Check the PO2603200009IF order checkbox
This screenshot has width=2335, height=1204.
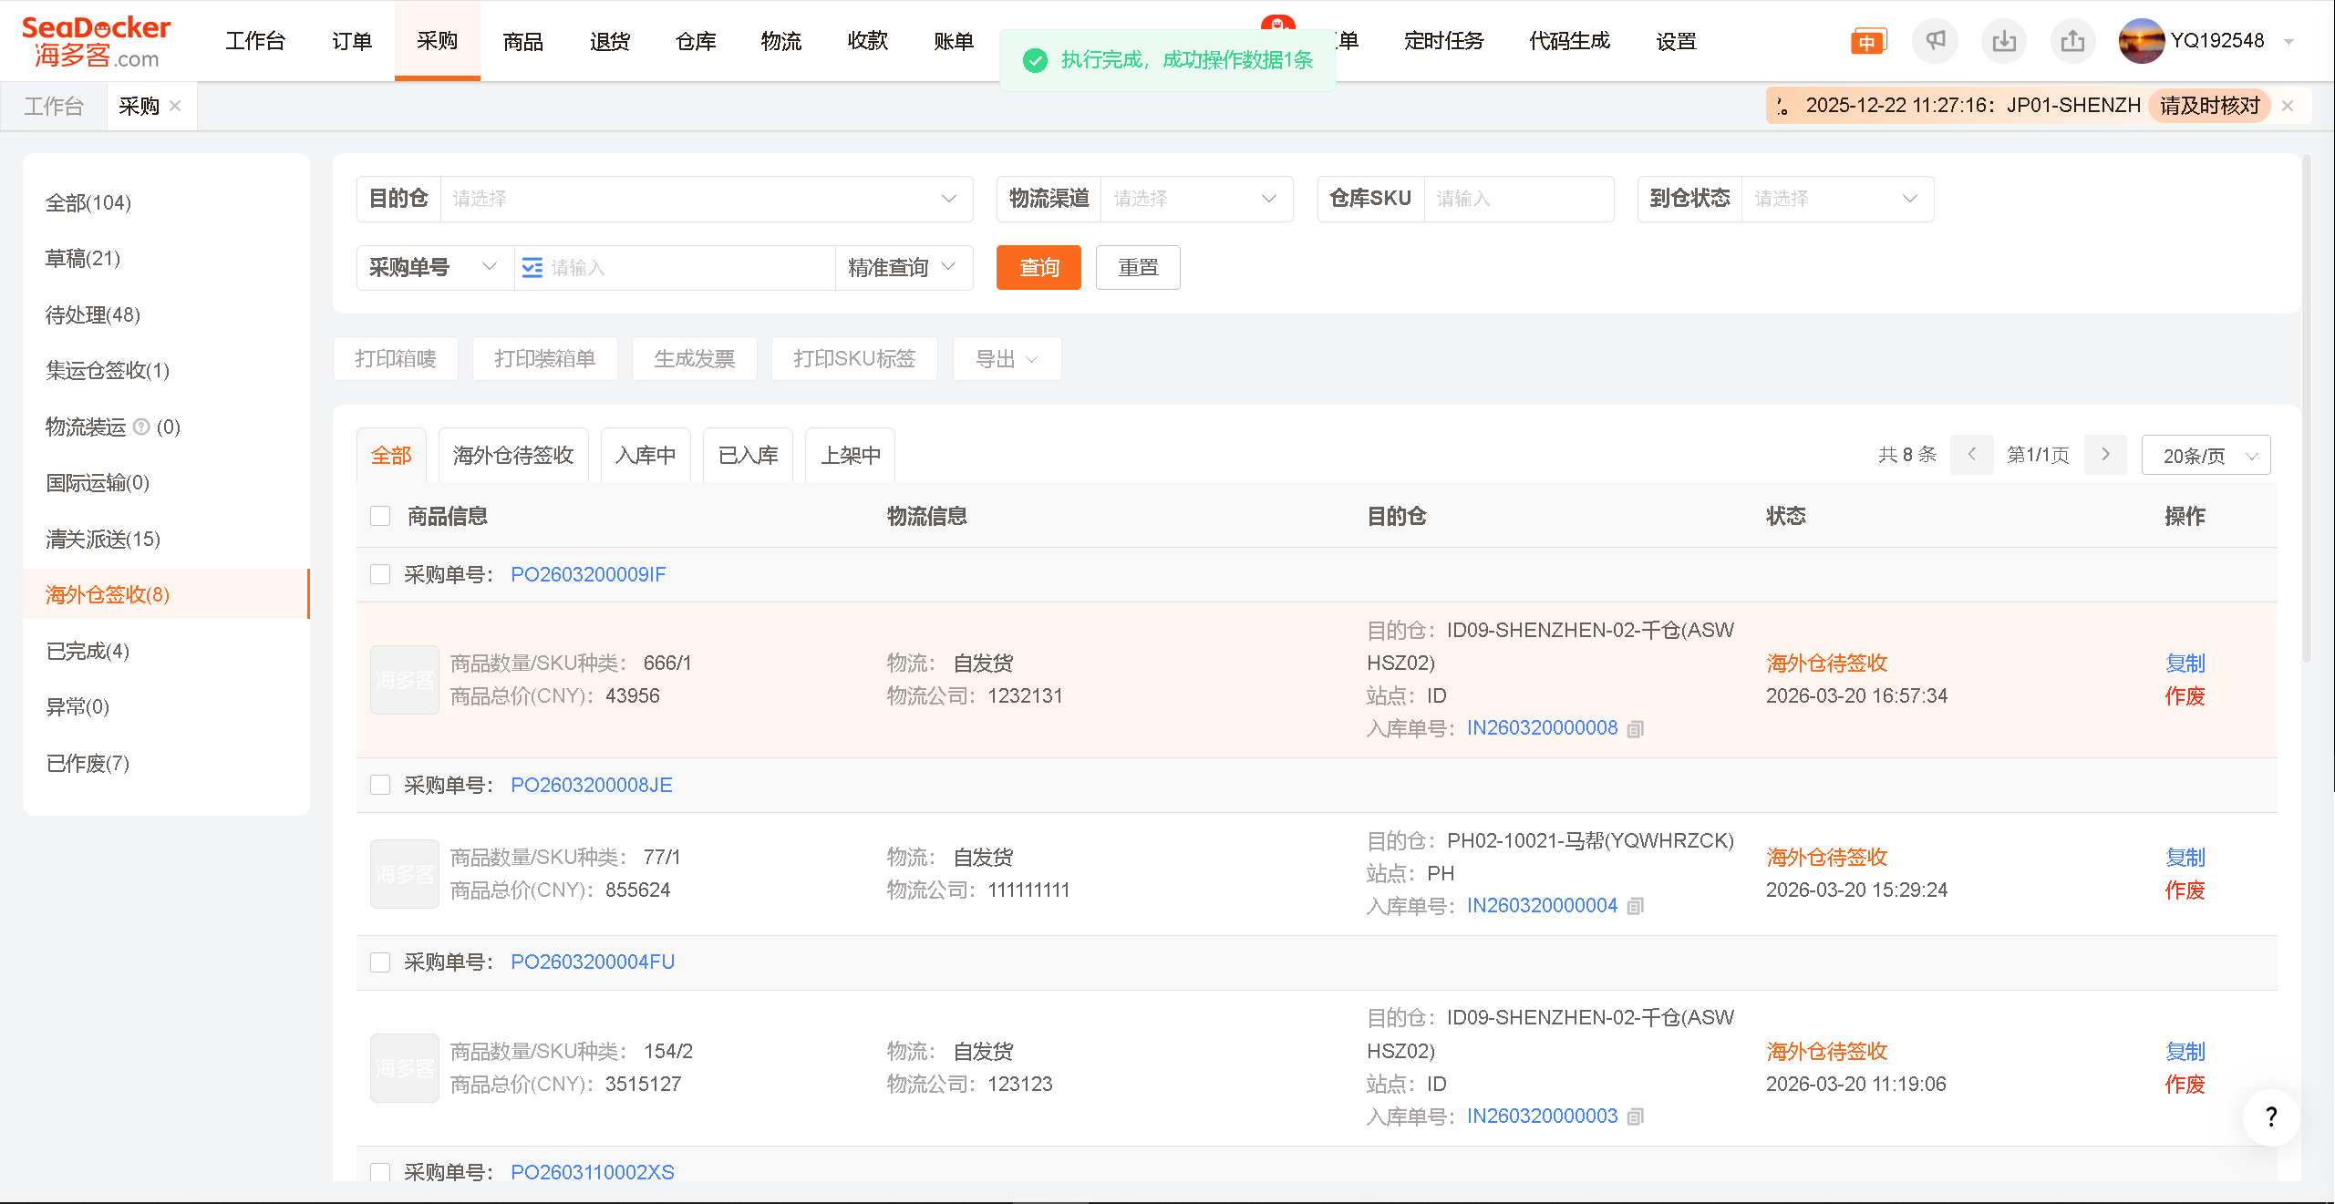380,574
